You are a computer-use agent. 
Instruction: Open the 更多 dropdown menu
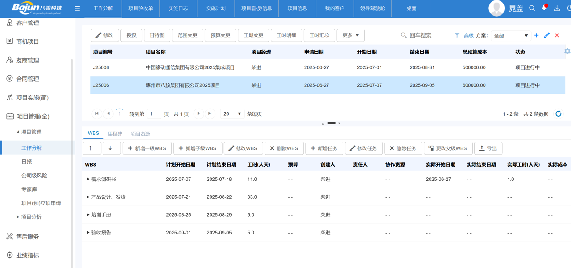351,35
